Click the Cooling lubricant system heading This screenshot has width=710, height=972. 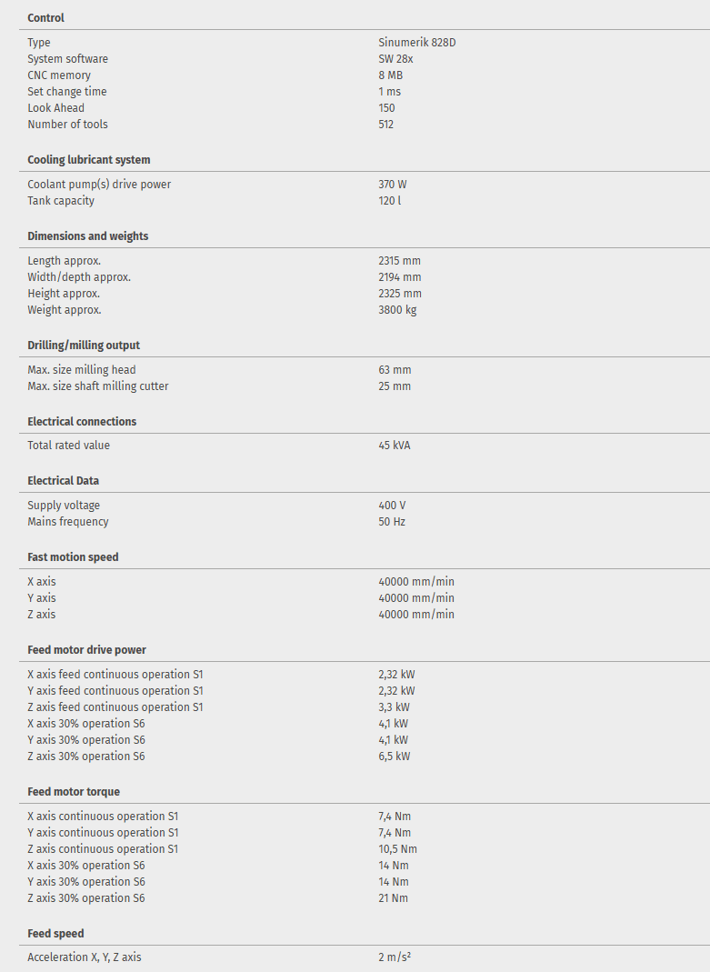pos(88,160)
